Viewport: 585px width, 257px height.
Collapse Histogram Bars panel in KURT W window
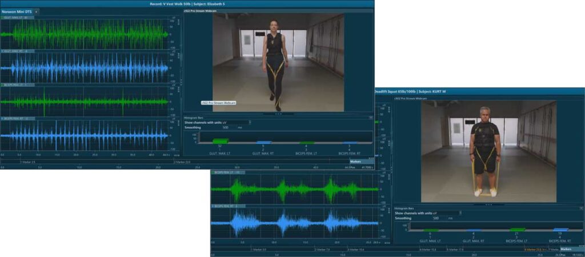point(581,208)
